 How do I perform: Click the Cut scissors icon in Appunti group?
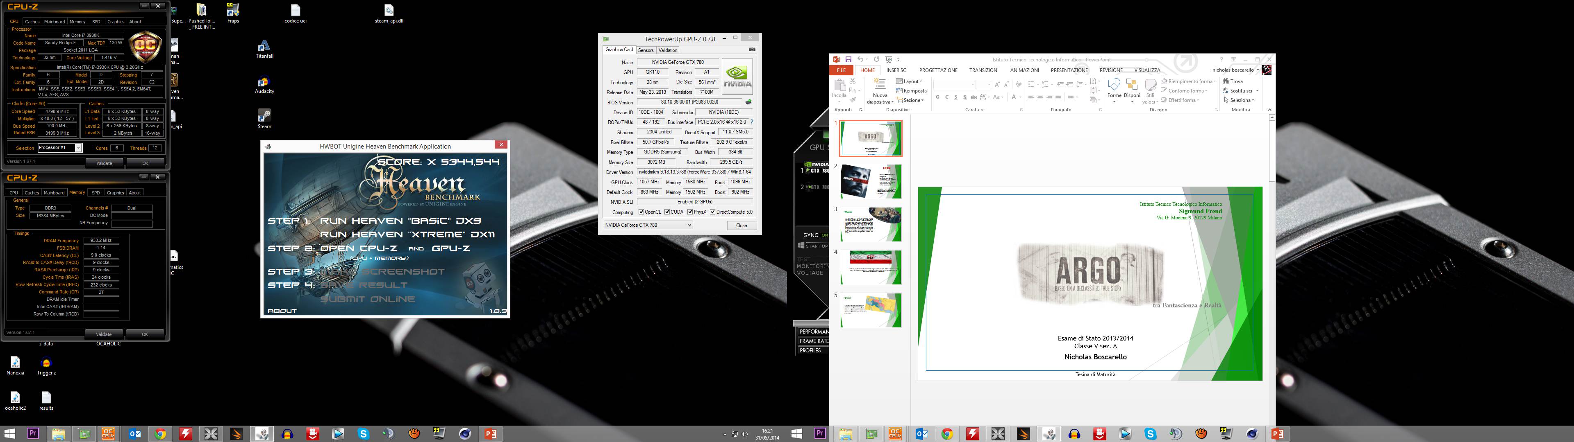(853, 82)
